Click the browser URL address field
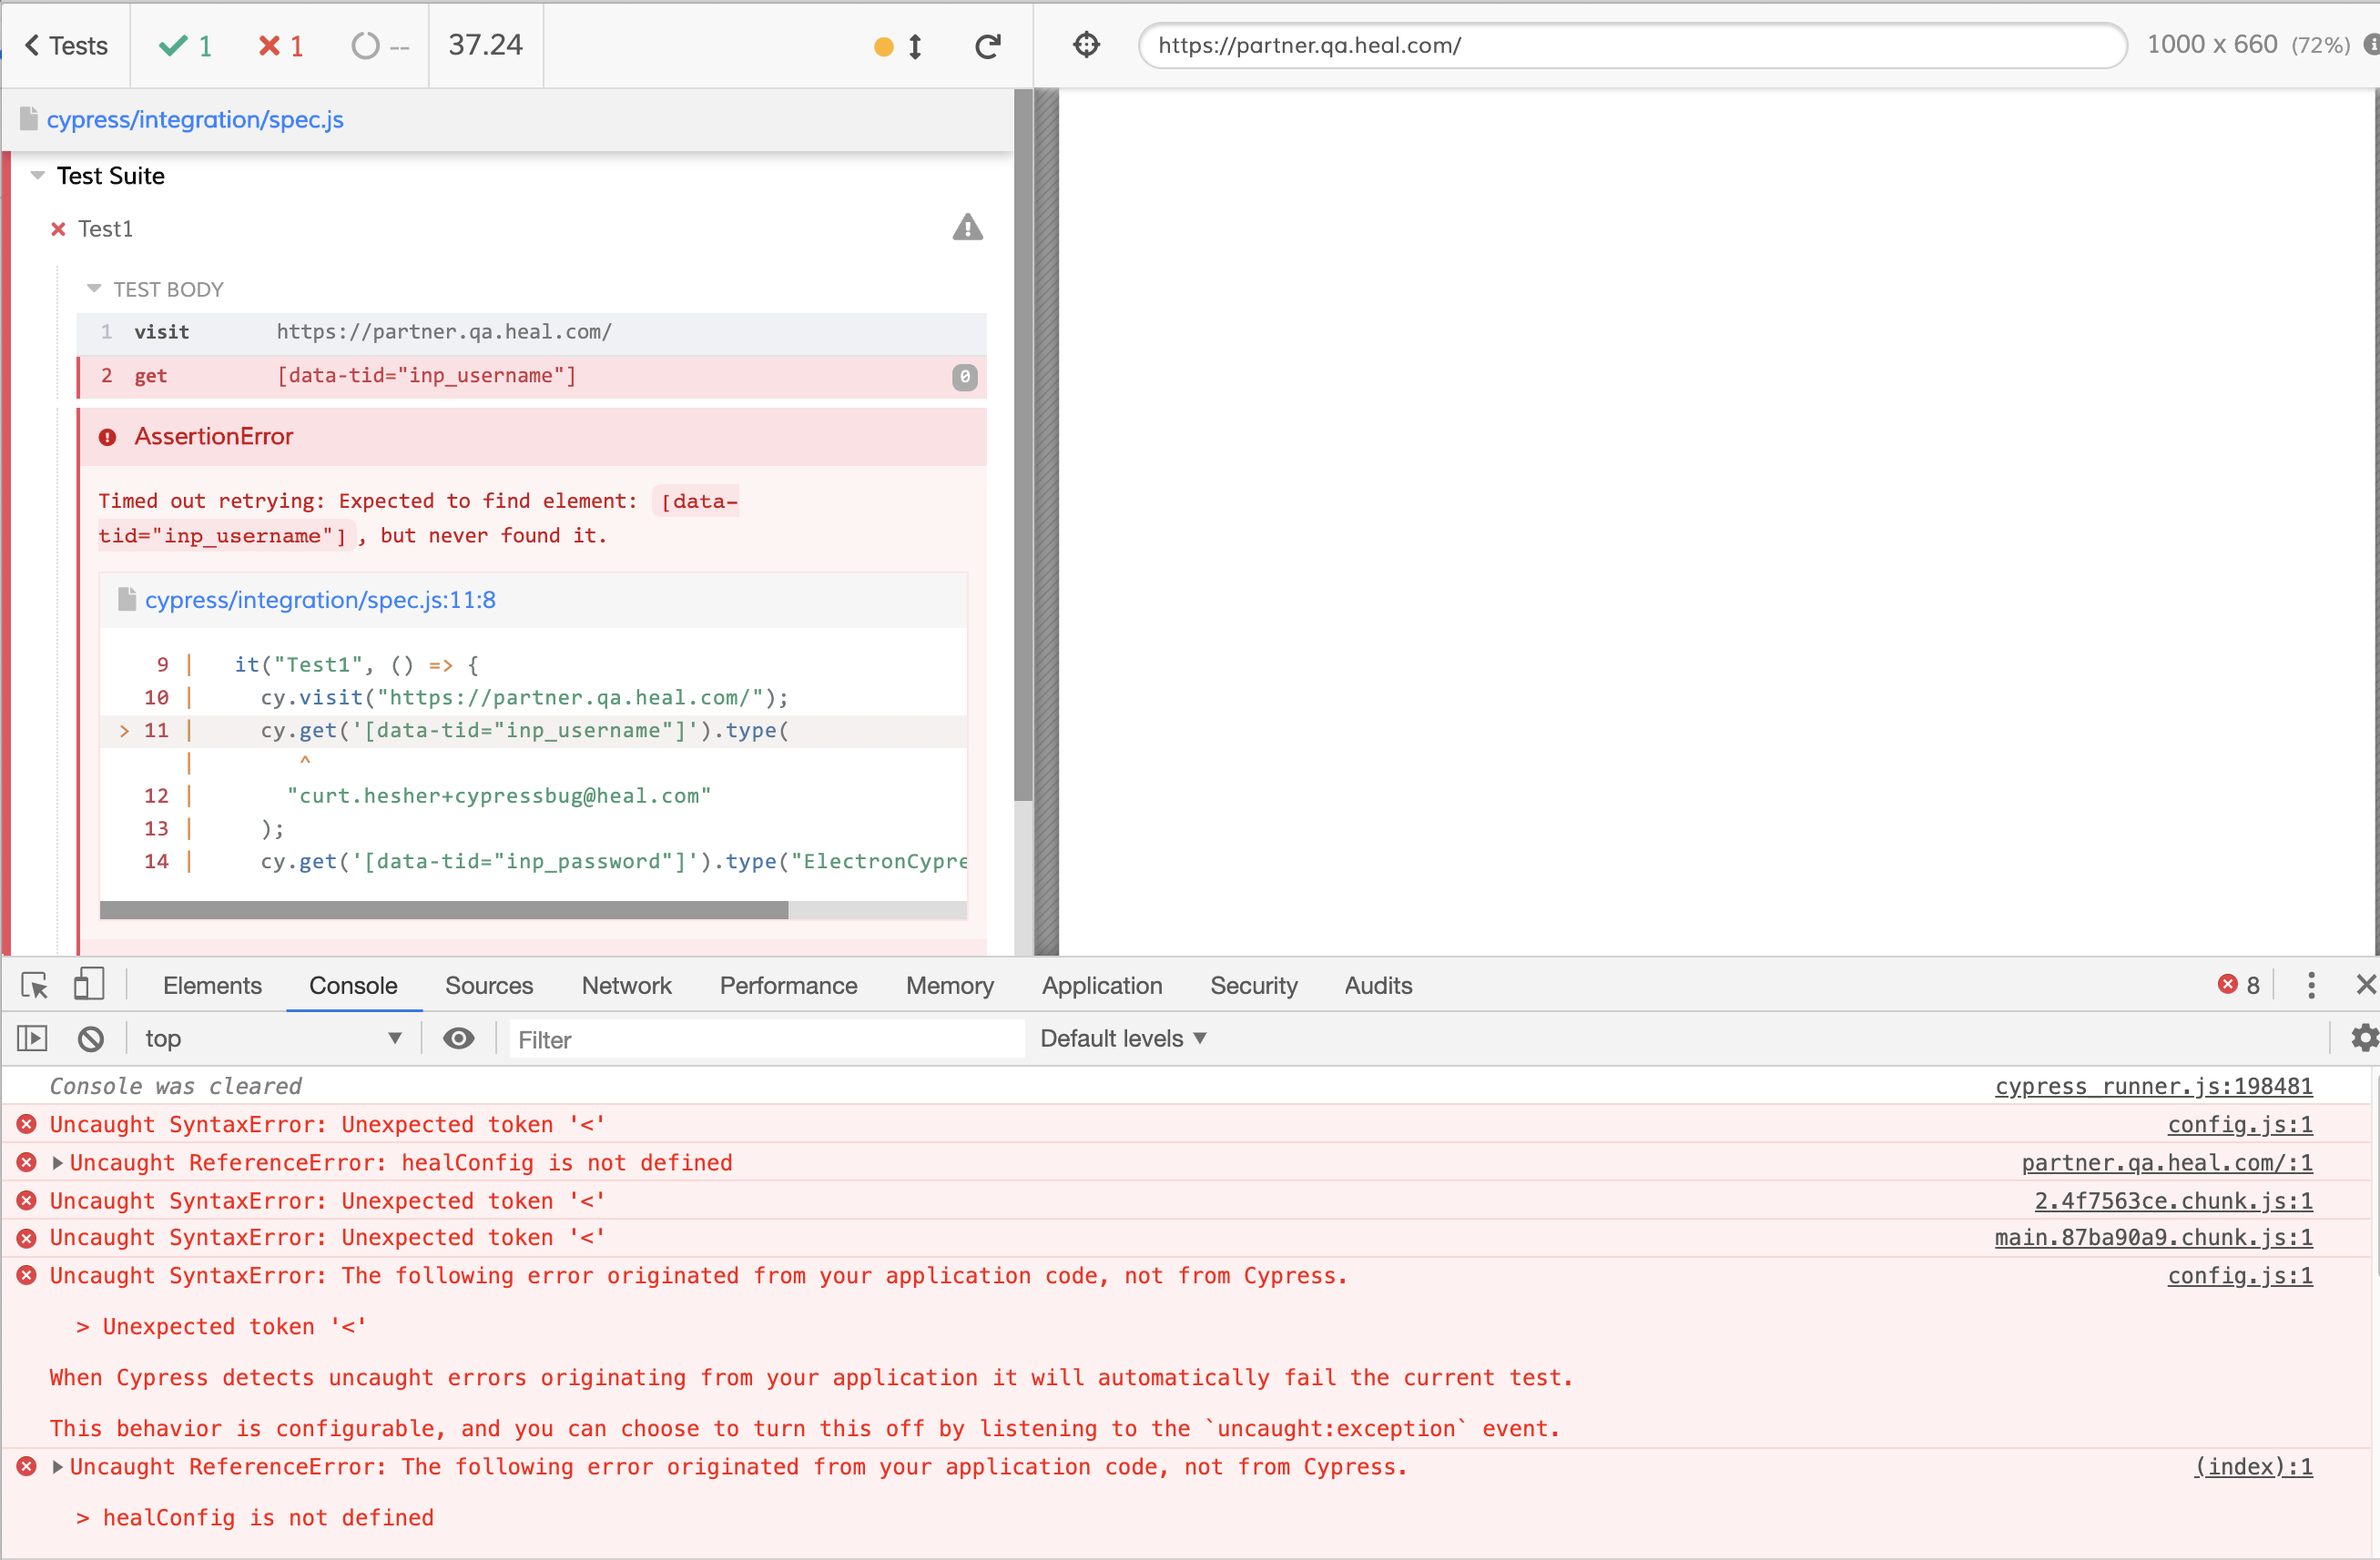The height and width of the screenshot is (1560, 2380). pyautogui.click(x=1632, y=45)
